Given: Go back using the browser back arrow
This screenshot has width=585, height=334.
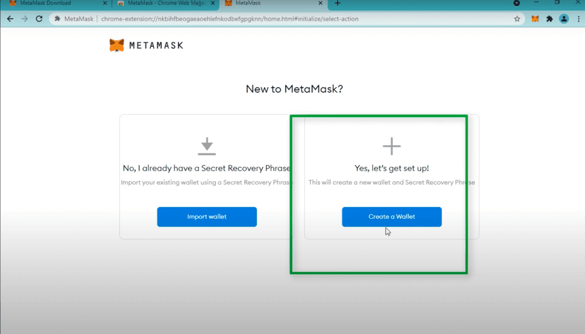Looking at the screenshot, I should pos(10,19).
